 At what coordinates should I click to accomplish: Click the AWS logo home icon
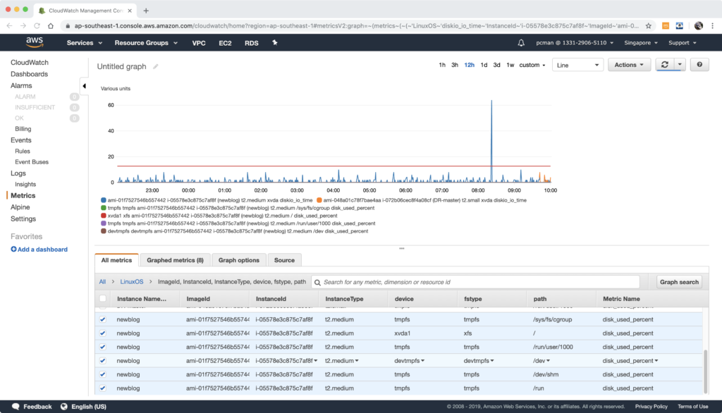[x=35, y=43]
